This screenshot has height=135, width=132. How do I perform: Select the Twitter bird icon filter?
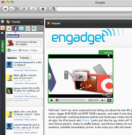21,29
